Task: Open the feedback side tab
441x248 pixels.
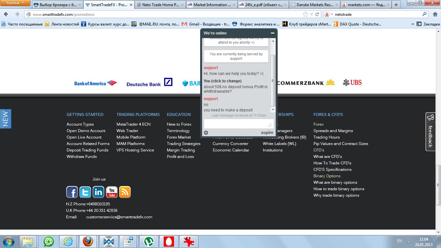Action: pos(431,132)
